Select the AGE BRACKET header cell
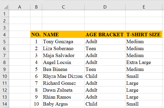Image resolution: width=164 pixels, height=108 pixels. [105, 34]
